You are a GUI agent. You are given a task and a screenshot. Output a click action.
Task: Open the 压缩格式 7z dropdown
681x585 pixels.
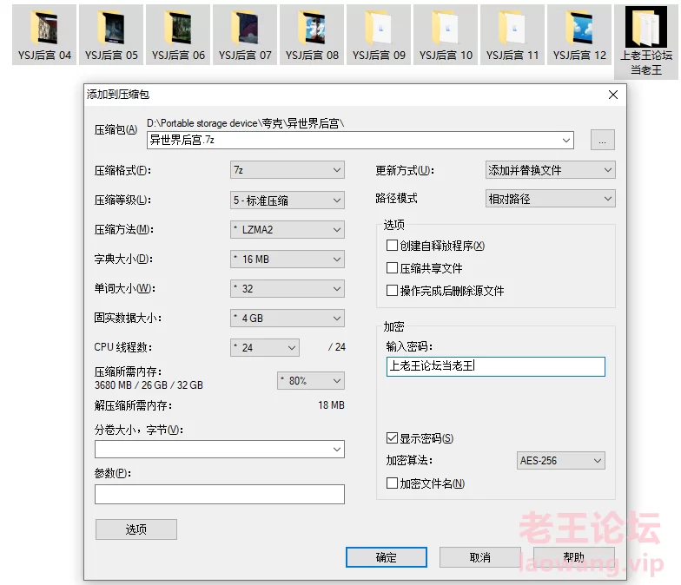coord(287,170)
